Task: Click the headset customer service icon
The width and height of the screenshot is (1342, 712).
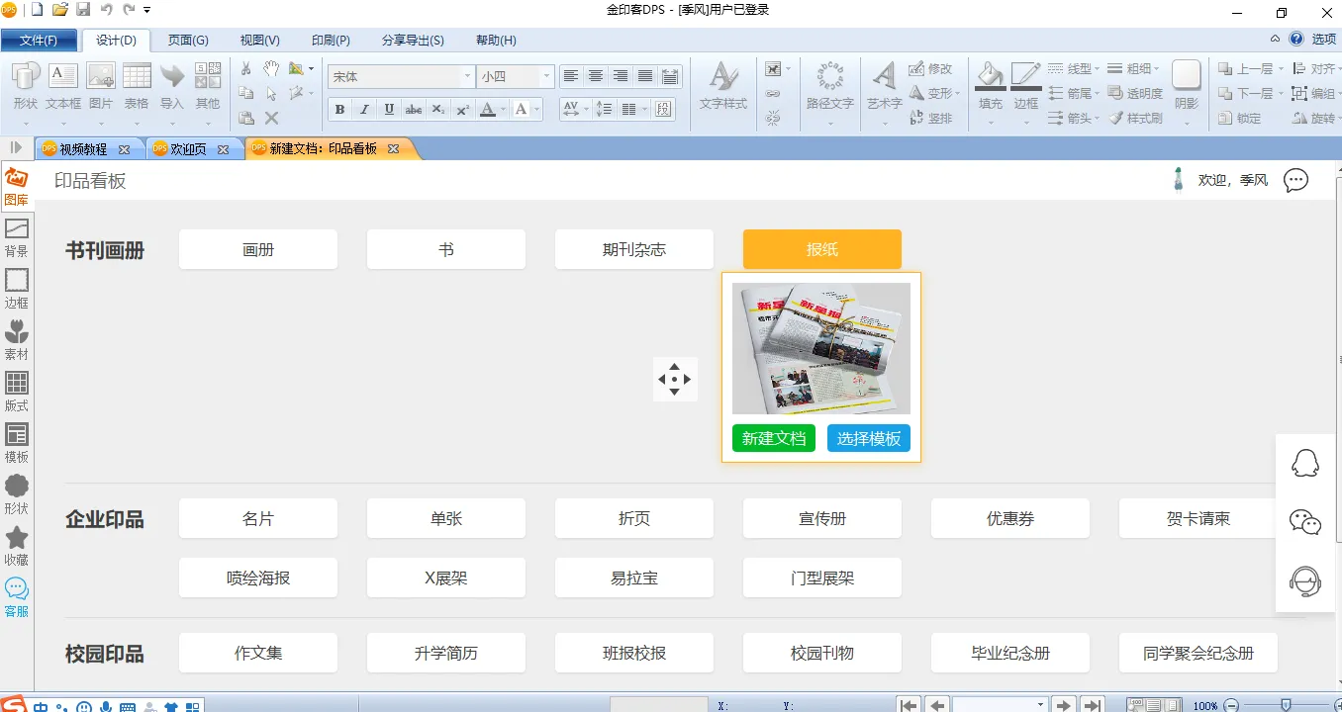Action: 1305,581
